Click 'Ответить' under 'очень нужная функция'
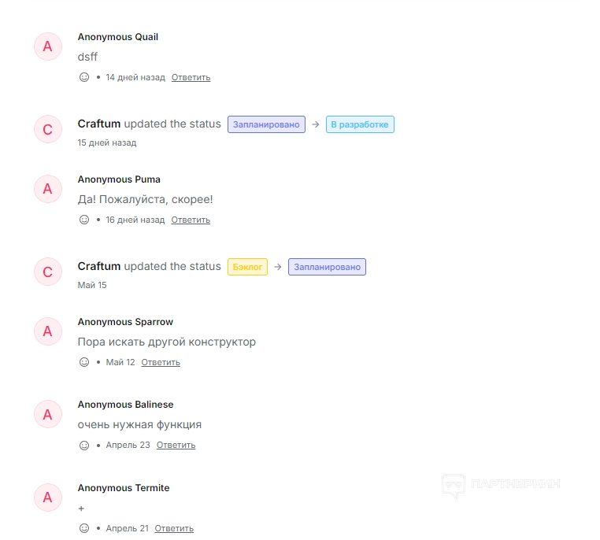Viewport: 600px width, 540px height. [176, 445]
